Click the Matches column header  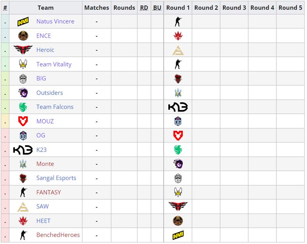(x=96, y=8)
